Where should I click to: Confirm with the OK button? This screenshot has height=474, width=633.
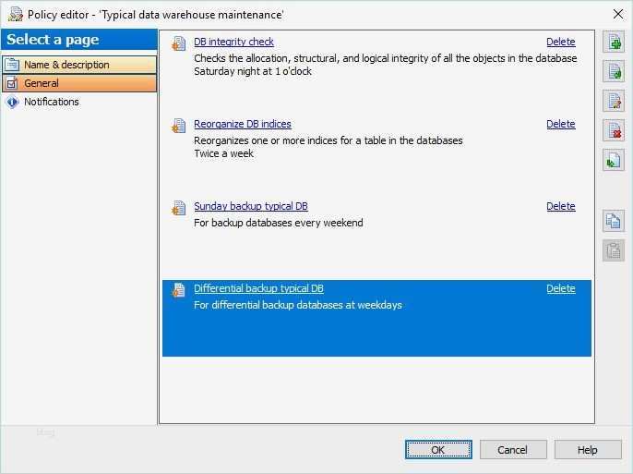(438, 450)
